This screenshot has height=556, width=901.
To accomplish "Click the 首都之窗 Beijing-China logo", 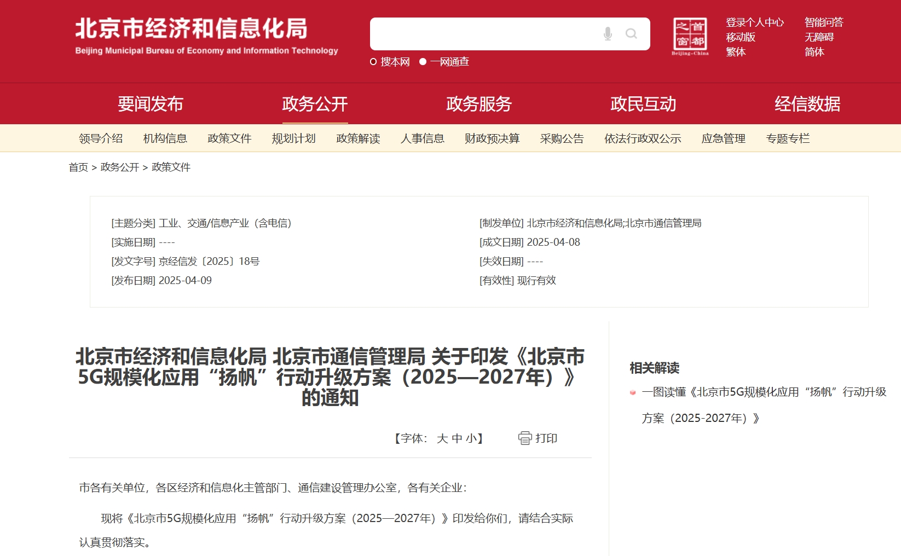I will 690,36.
